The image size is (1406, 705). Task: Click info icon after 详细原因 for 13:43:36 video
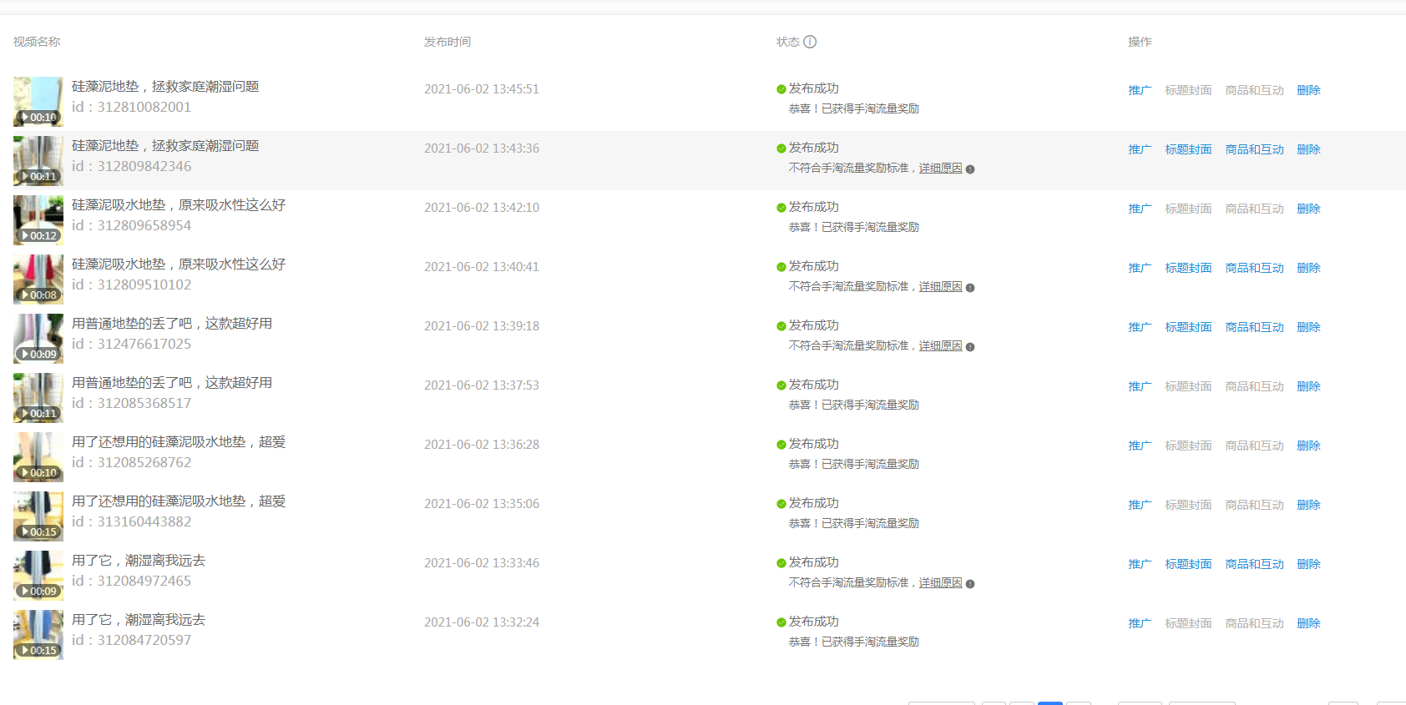click(x=970, y=169)
